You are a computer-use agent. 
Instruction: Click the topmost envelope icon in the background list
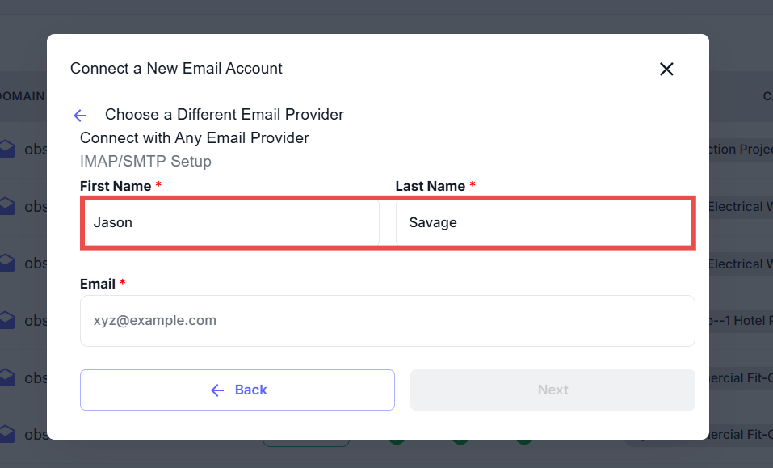pos(7,149)
